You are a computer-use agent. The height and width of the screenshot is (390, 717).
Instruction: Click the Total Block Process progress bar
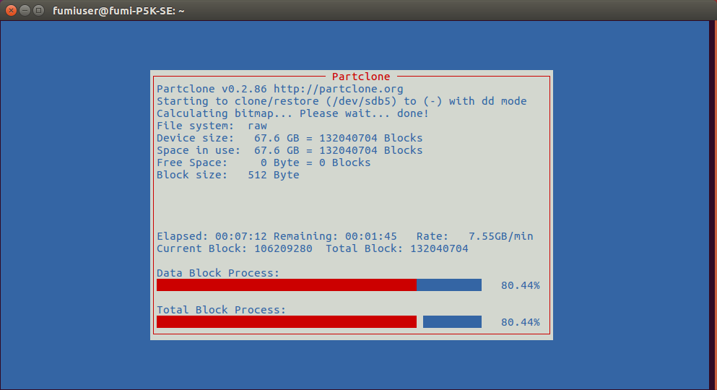click(318, 321)
